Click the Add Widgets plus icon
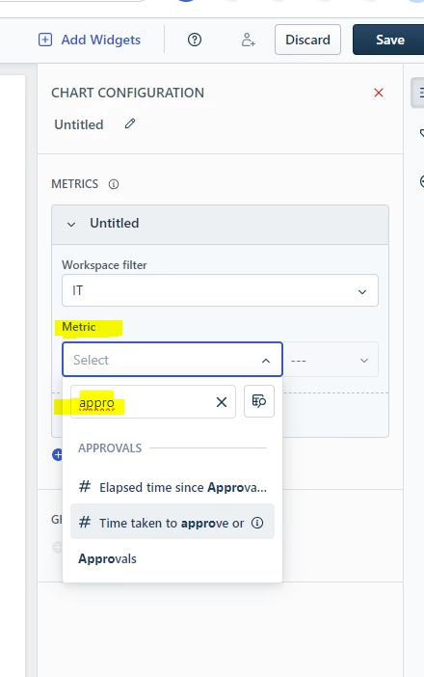The height and width of the screenshot is (677, 424). pyautogui.click(x=45, y=40)
